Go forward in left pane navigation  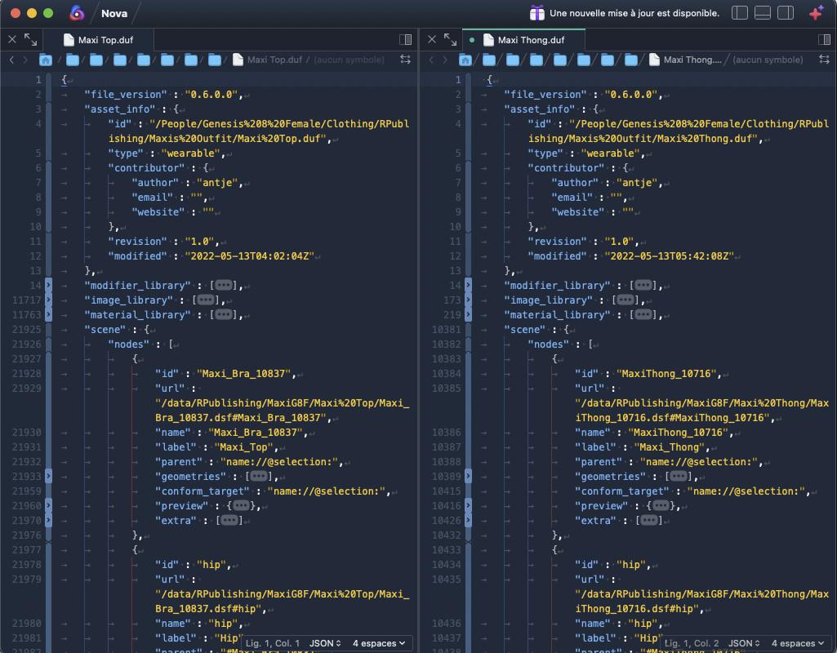[x=24, y=60]
